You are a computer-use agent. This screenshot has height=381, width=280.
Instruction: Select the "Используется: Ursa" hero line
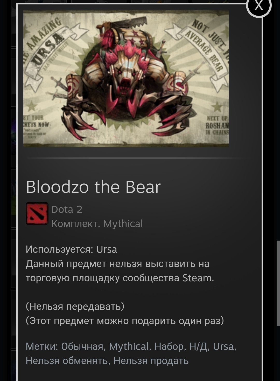[71, 249]
